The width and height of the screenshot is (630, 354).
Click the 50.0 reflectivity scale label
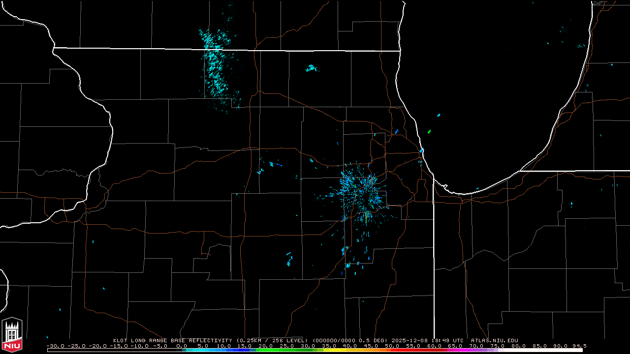pyautogui.click(x=393, y=346)
